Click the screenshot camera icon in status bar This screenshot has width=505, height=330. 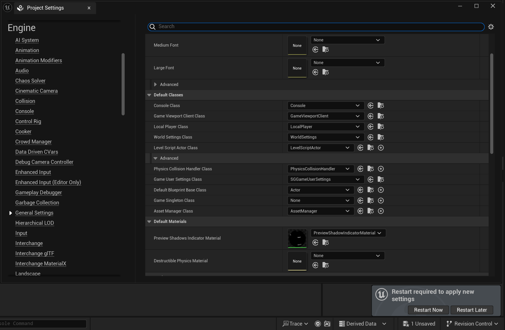327,323
